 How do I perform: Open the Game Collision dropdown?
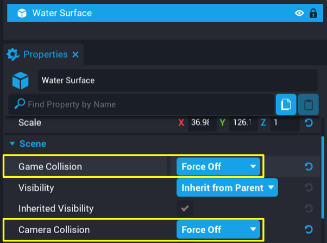coord(219,166)
